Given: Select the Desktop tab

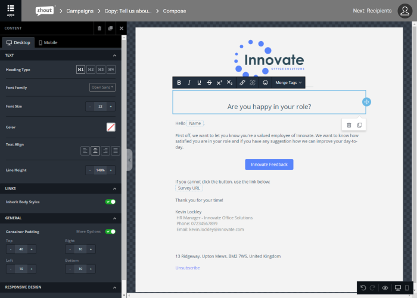Looking at the screenshot, I should 18,42.
